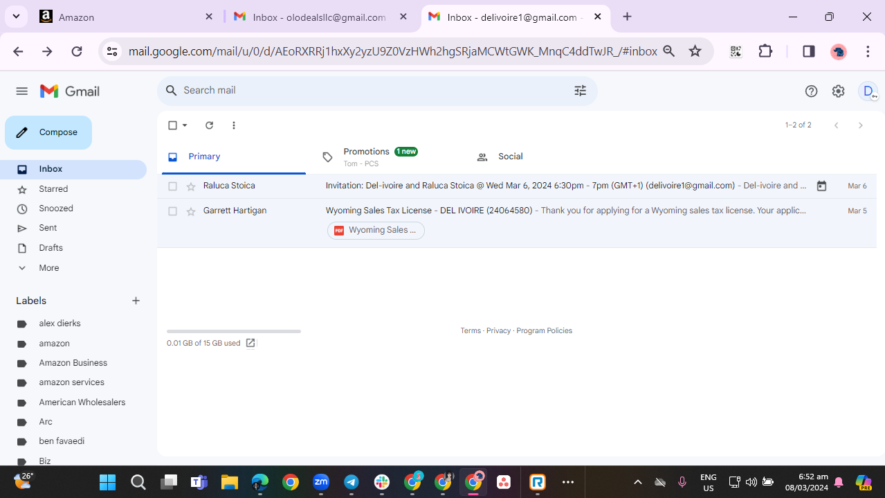Open the select dropdown arrow beside checkbox
This screenshot has width=885, height=498.
click(x=185, y=125)
